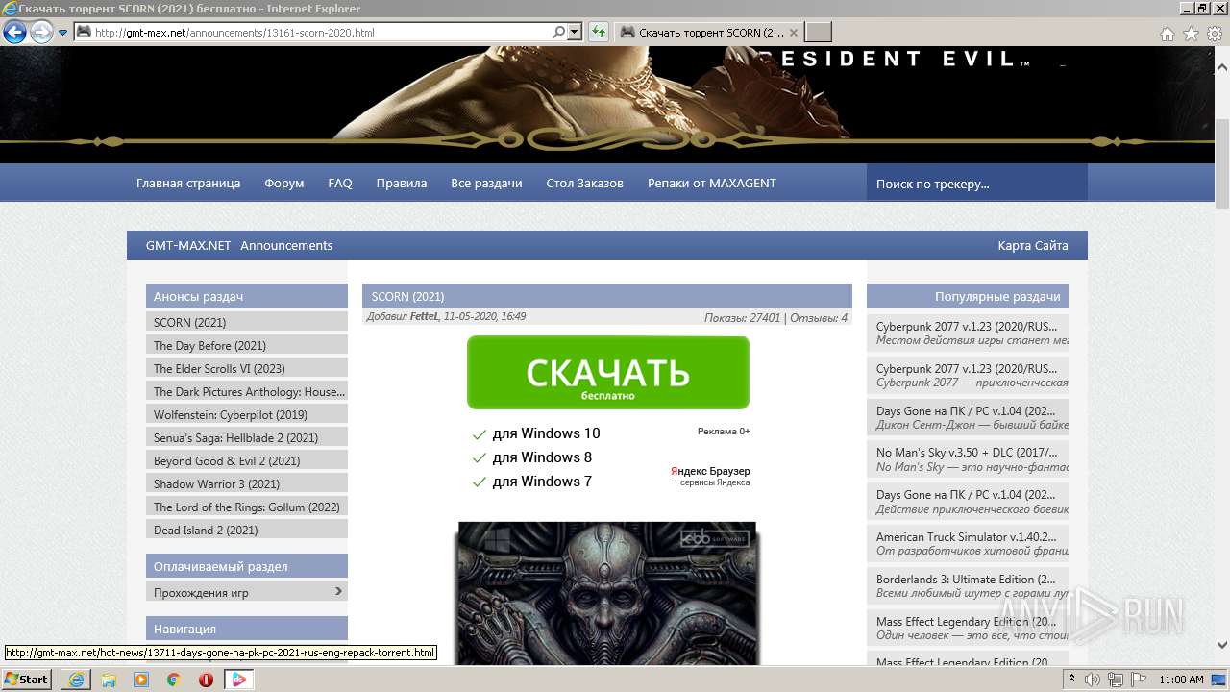Open the SCORN cover art image
The width and height of the screenshot is (1230, 692).
[607, 594]
